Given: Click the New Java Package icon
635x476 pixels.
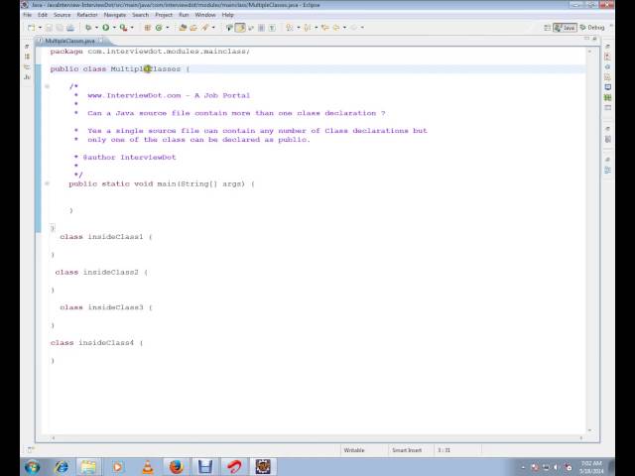Looking at the screenshot, I should click(148, 28).
